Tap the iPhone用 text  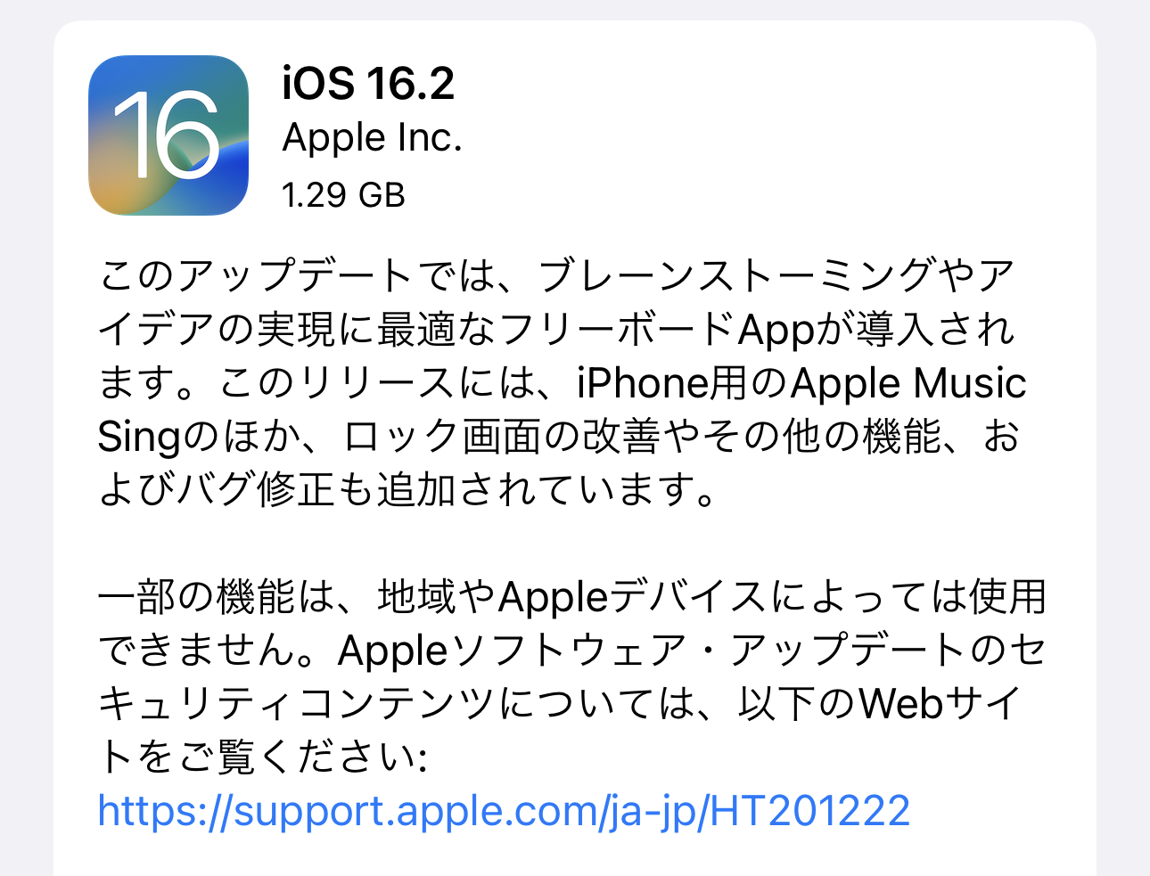661,383
